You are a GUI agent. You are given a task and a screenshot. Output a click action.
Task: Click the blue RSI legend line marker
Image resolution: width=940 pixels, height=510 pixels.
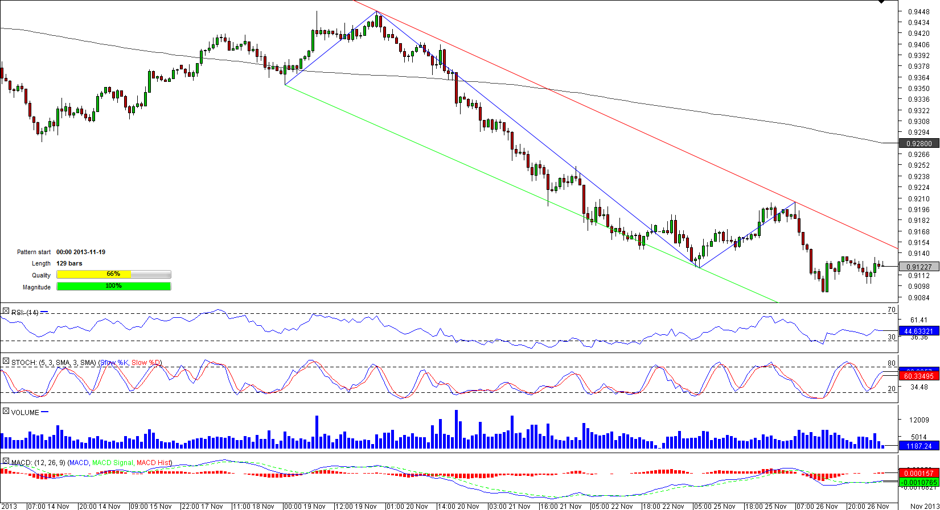44,312
